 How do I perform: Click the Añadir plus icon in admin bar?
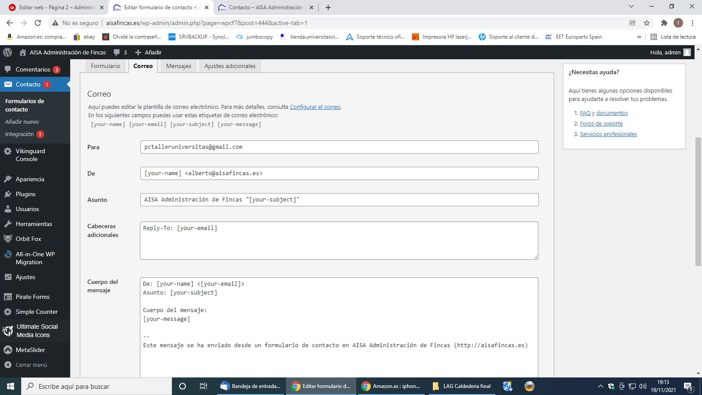(x=138, y=52)
